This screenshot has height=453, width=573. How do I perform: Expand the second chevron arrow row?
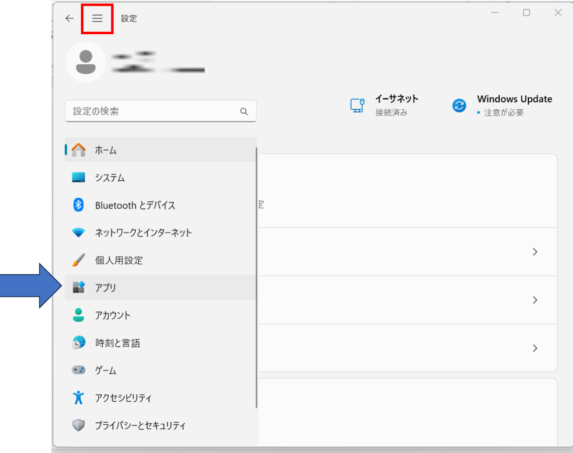click(x=535, y=300)
